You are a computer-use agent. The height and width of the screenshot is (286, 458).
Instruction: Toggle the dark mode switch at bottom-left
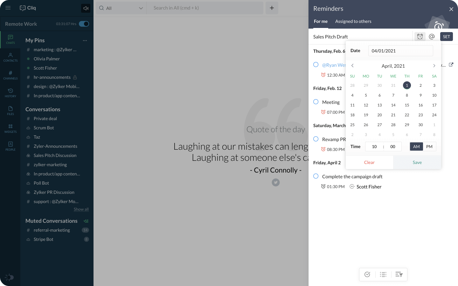tap(10, 277)
